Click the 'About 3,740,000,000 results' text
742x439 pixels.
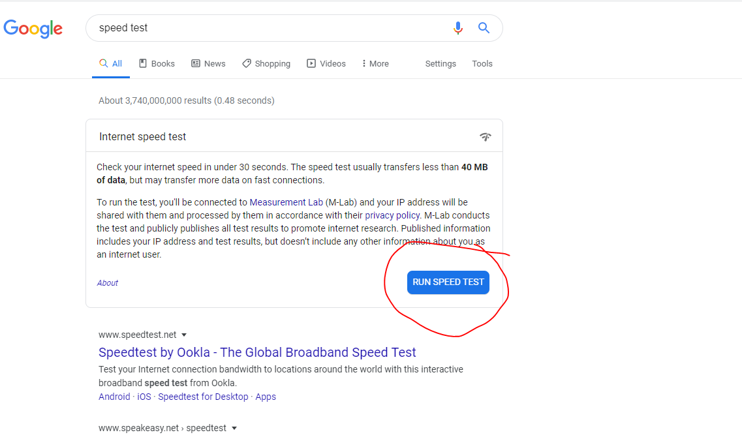coord(187,100)
